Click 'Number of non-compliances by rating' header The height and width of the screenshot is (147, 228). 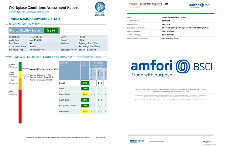coord(98,65)
